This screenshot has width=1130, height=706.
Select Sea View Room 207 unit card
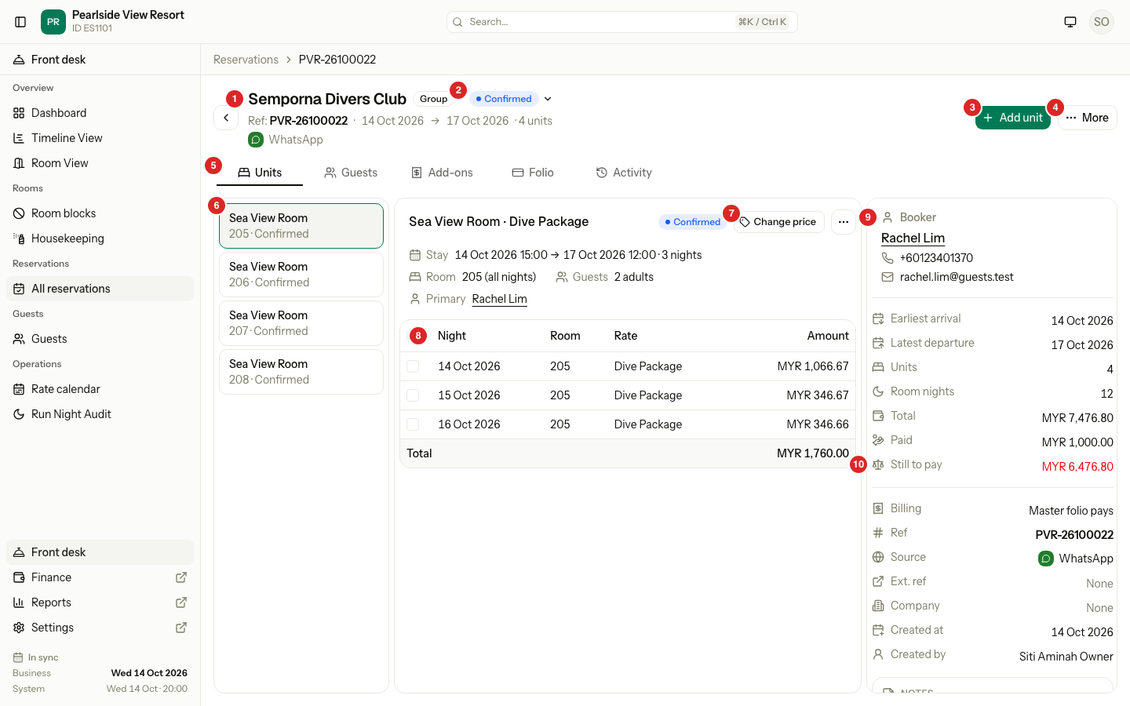(x=301, y=323)
